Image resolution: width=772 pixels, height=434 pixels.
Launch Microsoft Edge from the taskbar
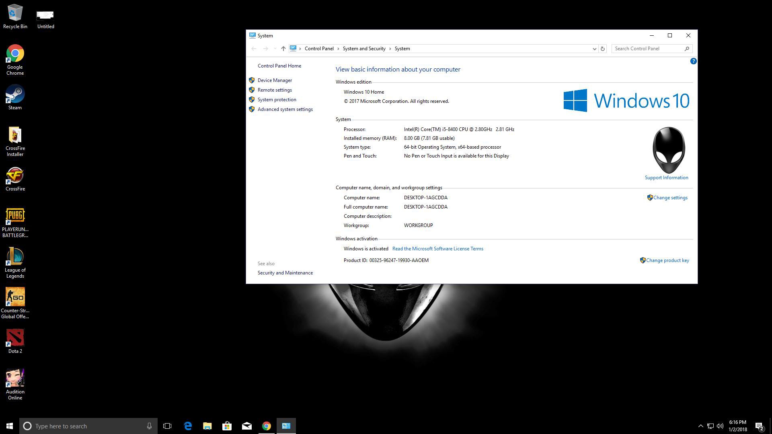pyautogui.click(x=188, y=426)
